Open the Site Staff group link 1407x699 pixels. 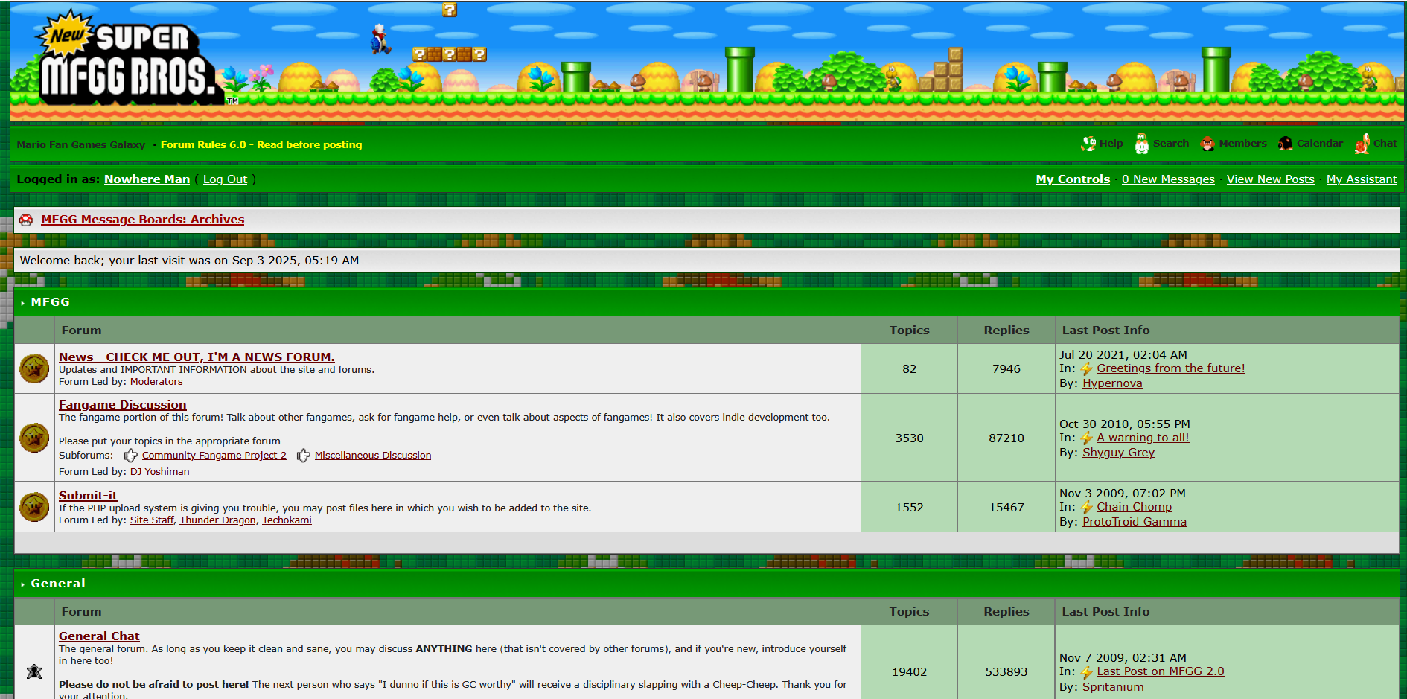152,520
